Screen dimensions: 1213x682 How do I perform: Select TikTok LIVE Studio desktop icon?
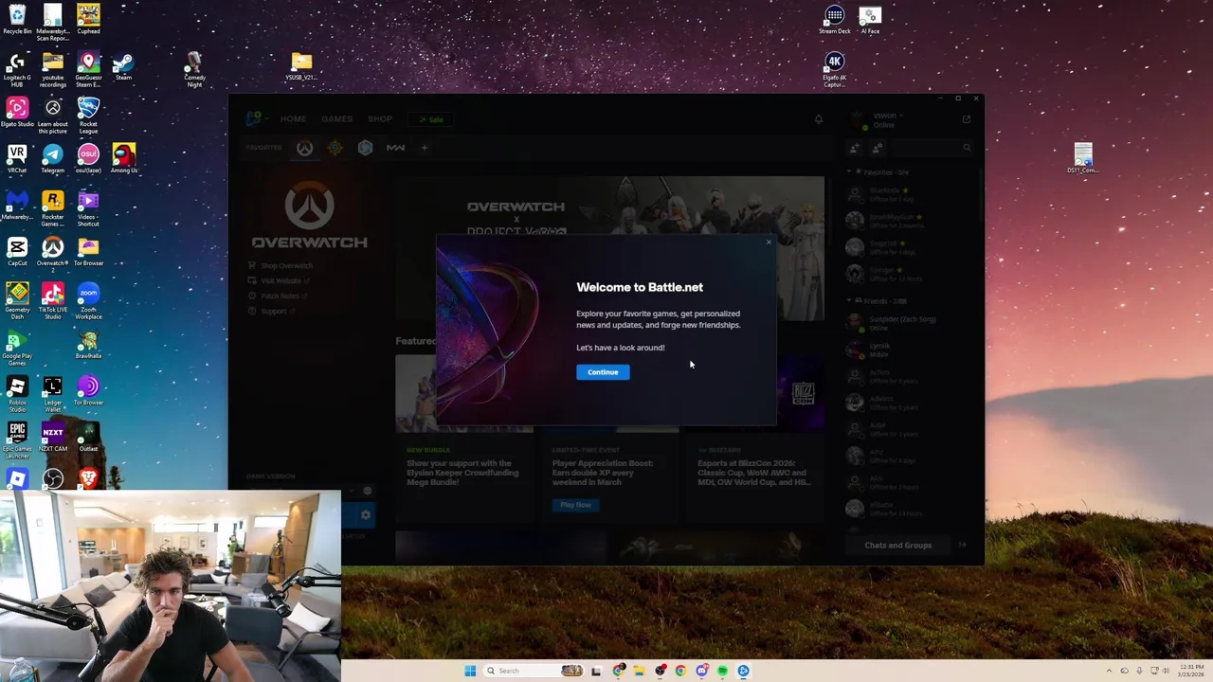point(52,302)
